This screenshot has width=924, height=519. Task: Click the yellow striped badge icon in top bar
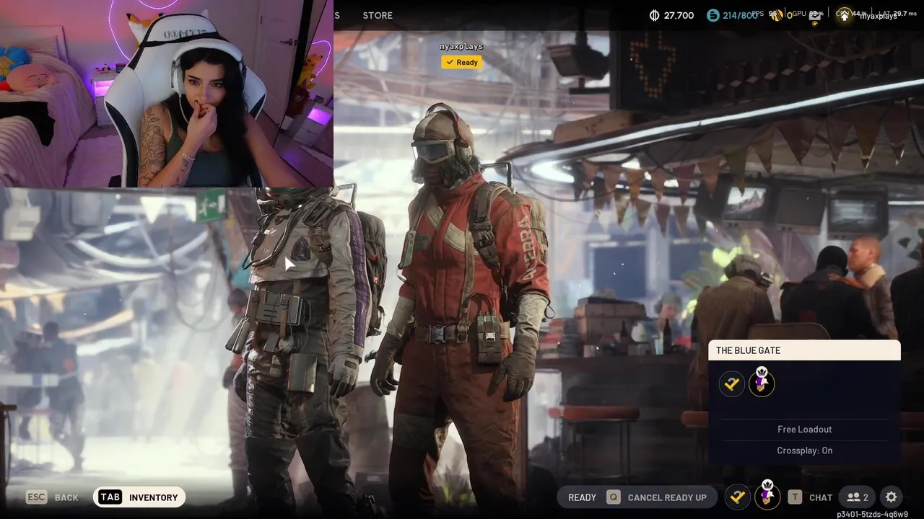[778, 15]
